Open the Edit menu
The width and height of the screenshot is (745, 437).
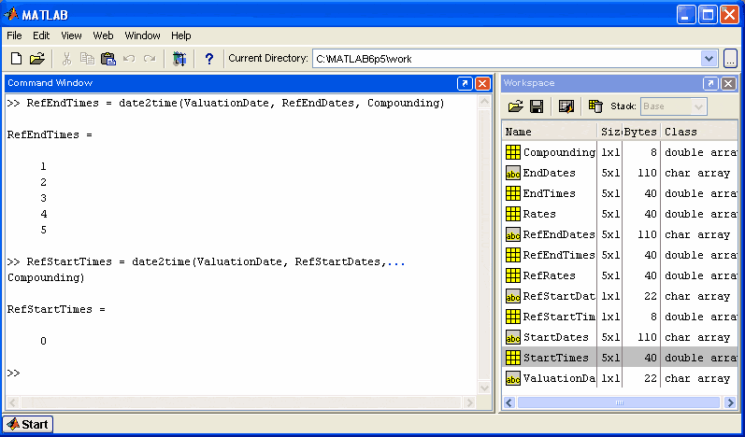[41, 35]
